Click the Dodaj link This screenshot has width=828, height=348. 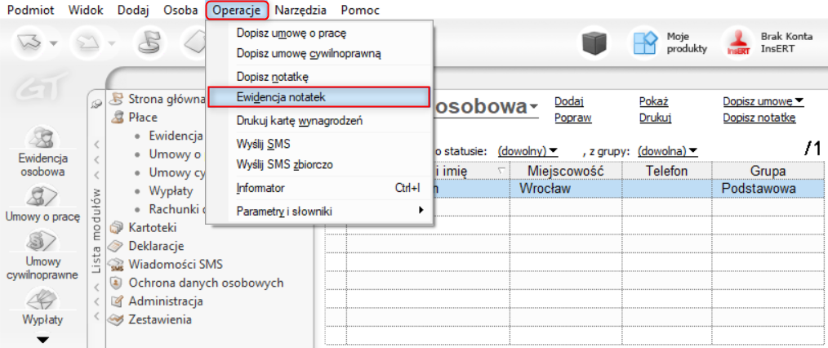569,101
